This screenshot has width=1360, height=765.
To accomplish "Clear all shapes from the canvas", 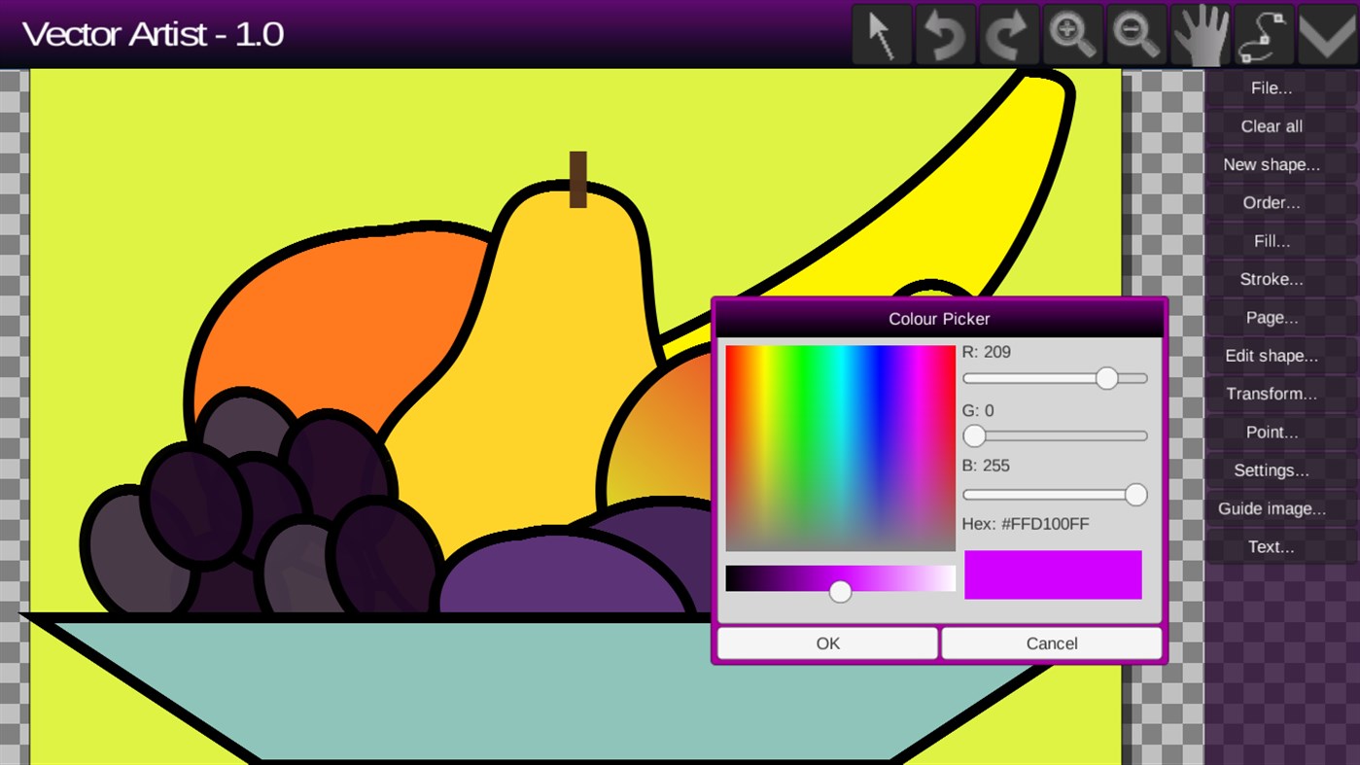I will (x=1271, y=125).
